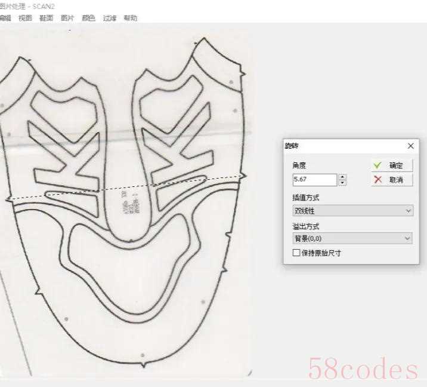
Task: Open the 过滤 menu
Action: tap(110, 18)
